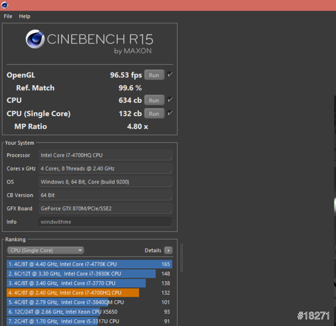Run the OpenGL benchmark
This screenshot has width=336, height=326.
coord(154,75)
